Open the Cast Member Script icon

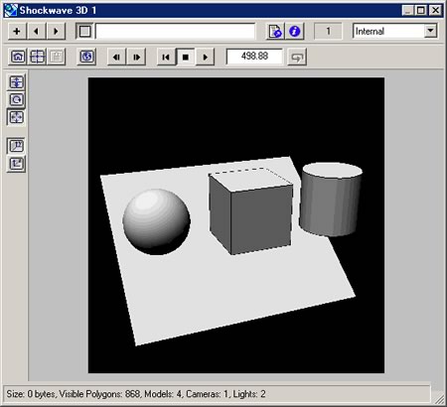[275, 32]
